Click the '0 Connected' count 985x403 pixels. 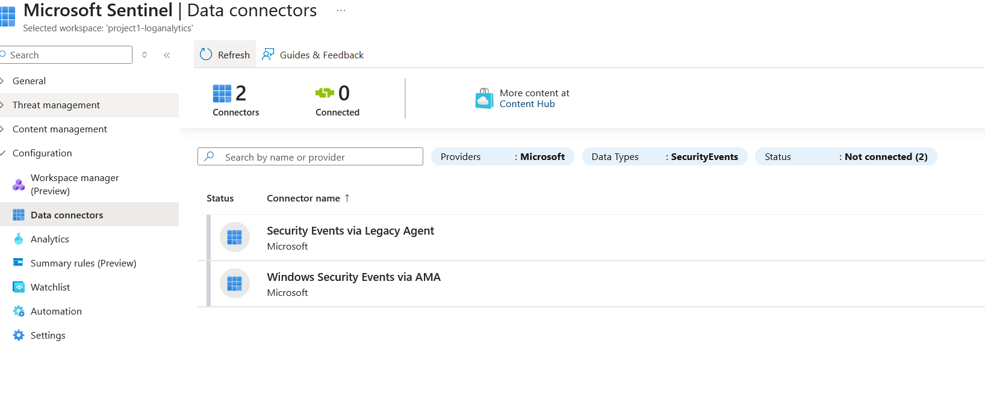(x=337, y=100)
